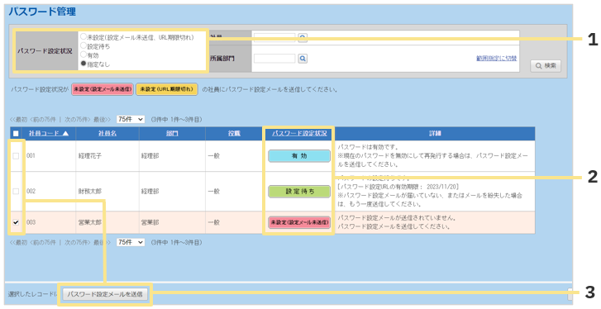Sort by 役職 column header
The height and width of the screenshot is (309, 601).
tap(234, 133)
